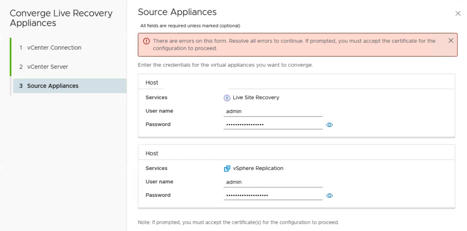467x231 pixels.
Task: Focus the Live Site Recovery user name field
Action: pyautogui.click(x=273, y=111)
